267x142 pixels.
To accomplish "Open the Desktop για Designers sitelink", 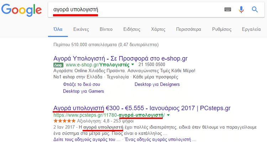I will point(157,84).
